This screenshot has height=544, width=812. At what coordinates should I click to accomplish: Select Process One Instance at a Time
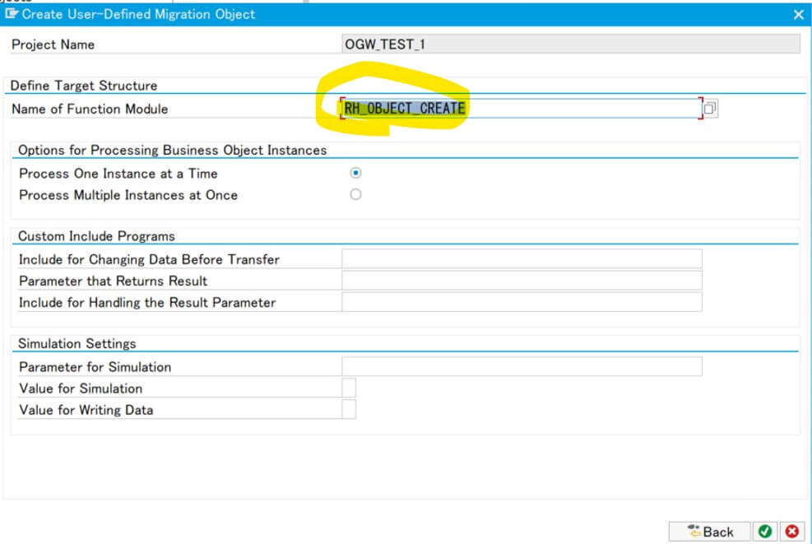pyautogui.click(x=355, y=173)
